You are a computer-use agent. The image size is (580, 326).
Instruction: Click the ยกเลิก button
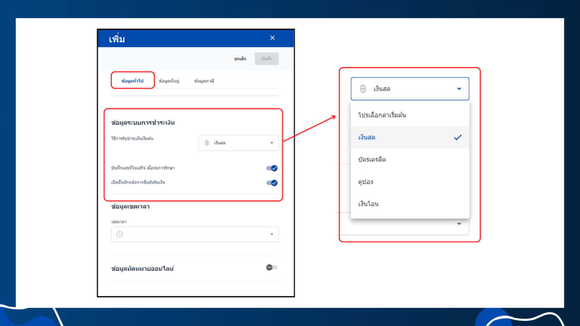click(240, 59)
